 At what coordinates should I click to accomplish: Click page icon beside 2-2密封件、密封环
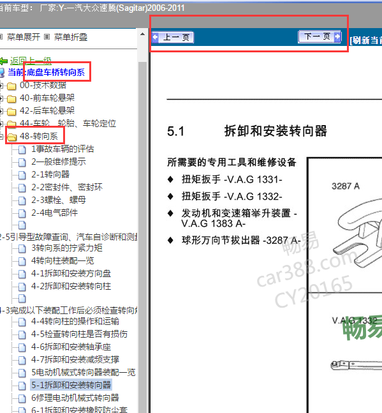point(22,188)
